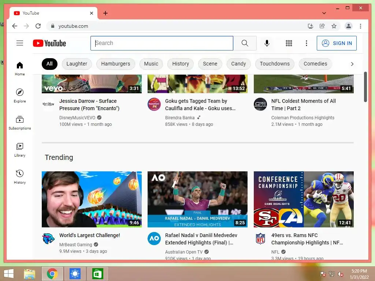Open World's Largest Challenge video title
375x281 pixels.
89,235
